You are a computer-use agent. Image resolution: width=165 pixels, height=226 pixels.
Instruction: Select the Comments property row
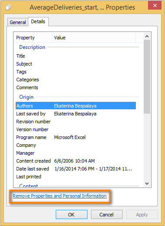point(76,87)
